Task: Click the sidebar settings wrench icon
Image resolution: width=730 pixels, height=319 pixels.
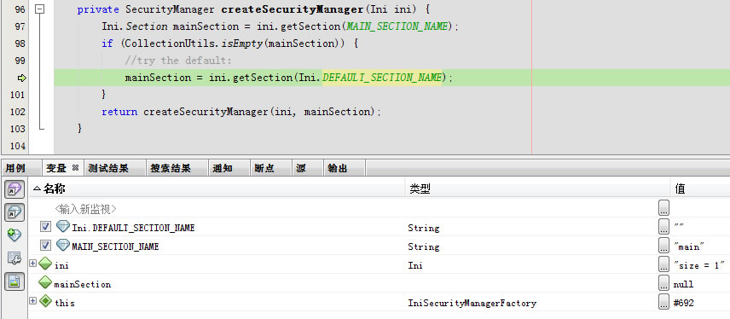Action: pyautogui.click(x=14, y=258)
